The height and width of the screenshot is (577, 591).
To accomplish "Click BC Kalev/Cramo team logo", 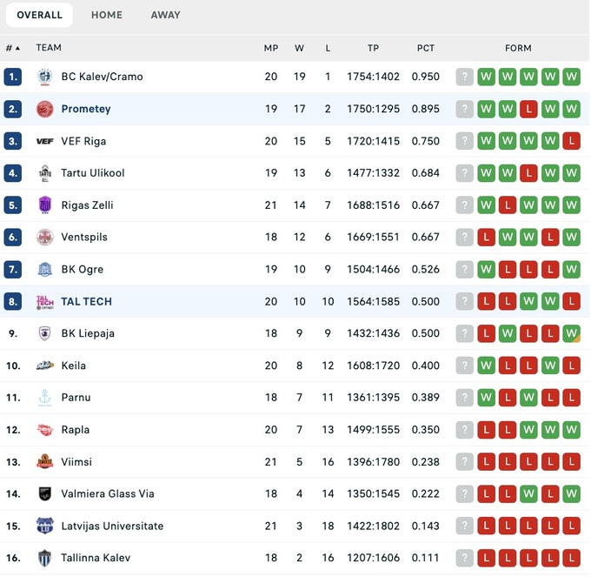I will pyautogui.click(x=44, y=77).
